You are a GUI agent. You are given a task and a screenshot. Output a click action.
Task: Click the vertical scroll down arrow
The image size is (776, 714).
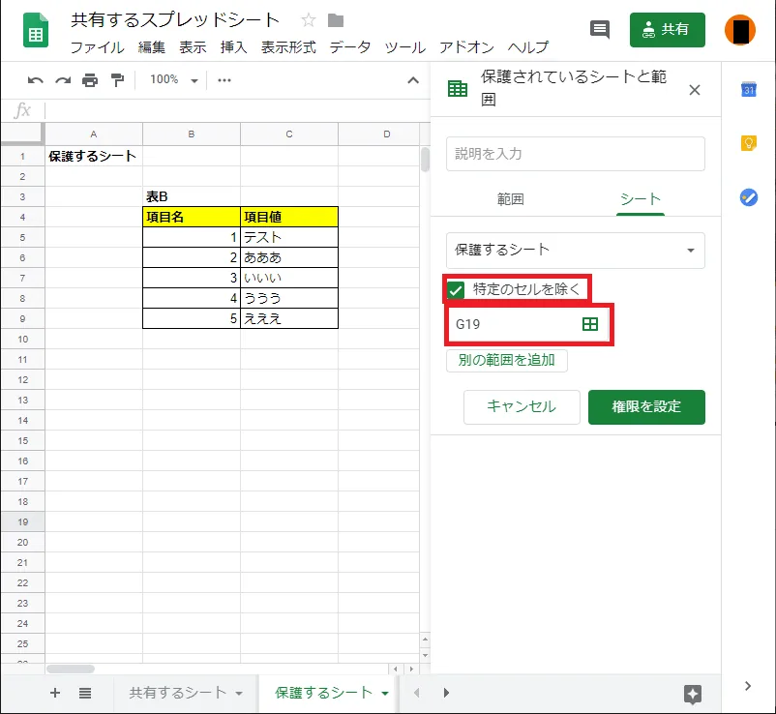point(425,655)
